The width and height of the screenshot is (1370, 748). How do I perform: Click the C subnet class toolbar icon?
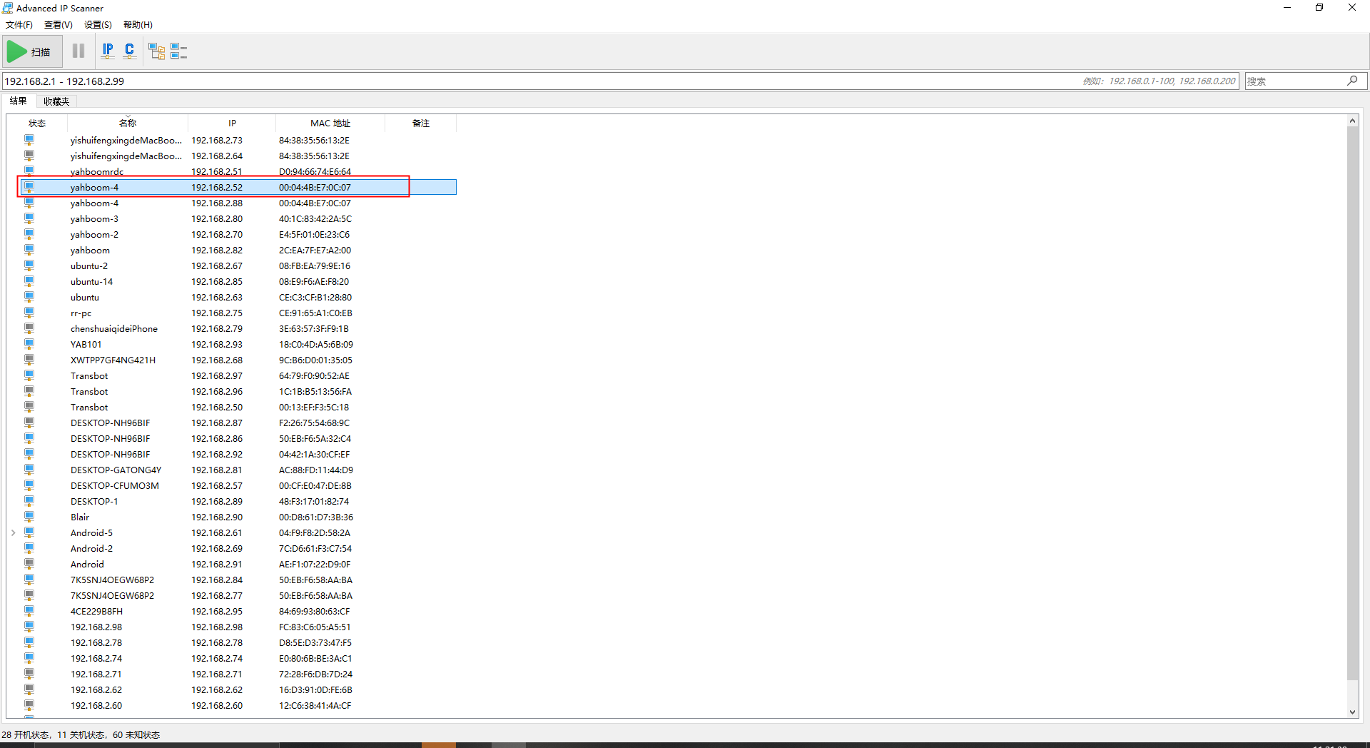point(129,51)
